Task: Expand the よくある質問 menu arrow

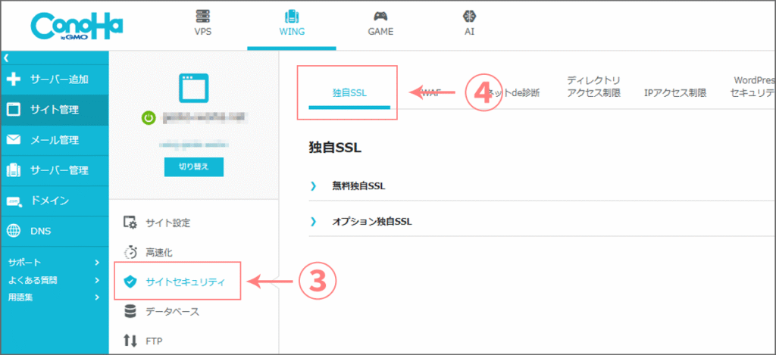Action: 97,280
